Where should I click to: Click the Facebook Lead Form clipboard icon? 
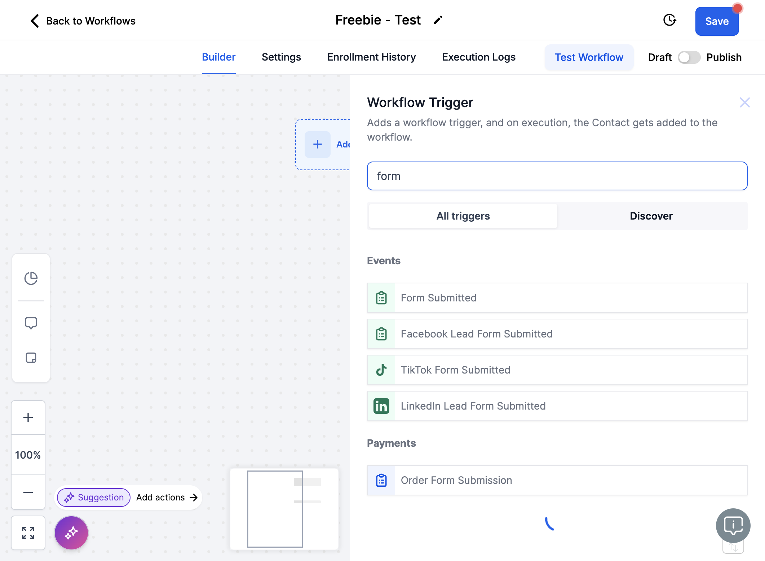(381, 334)
